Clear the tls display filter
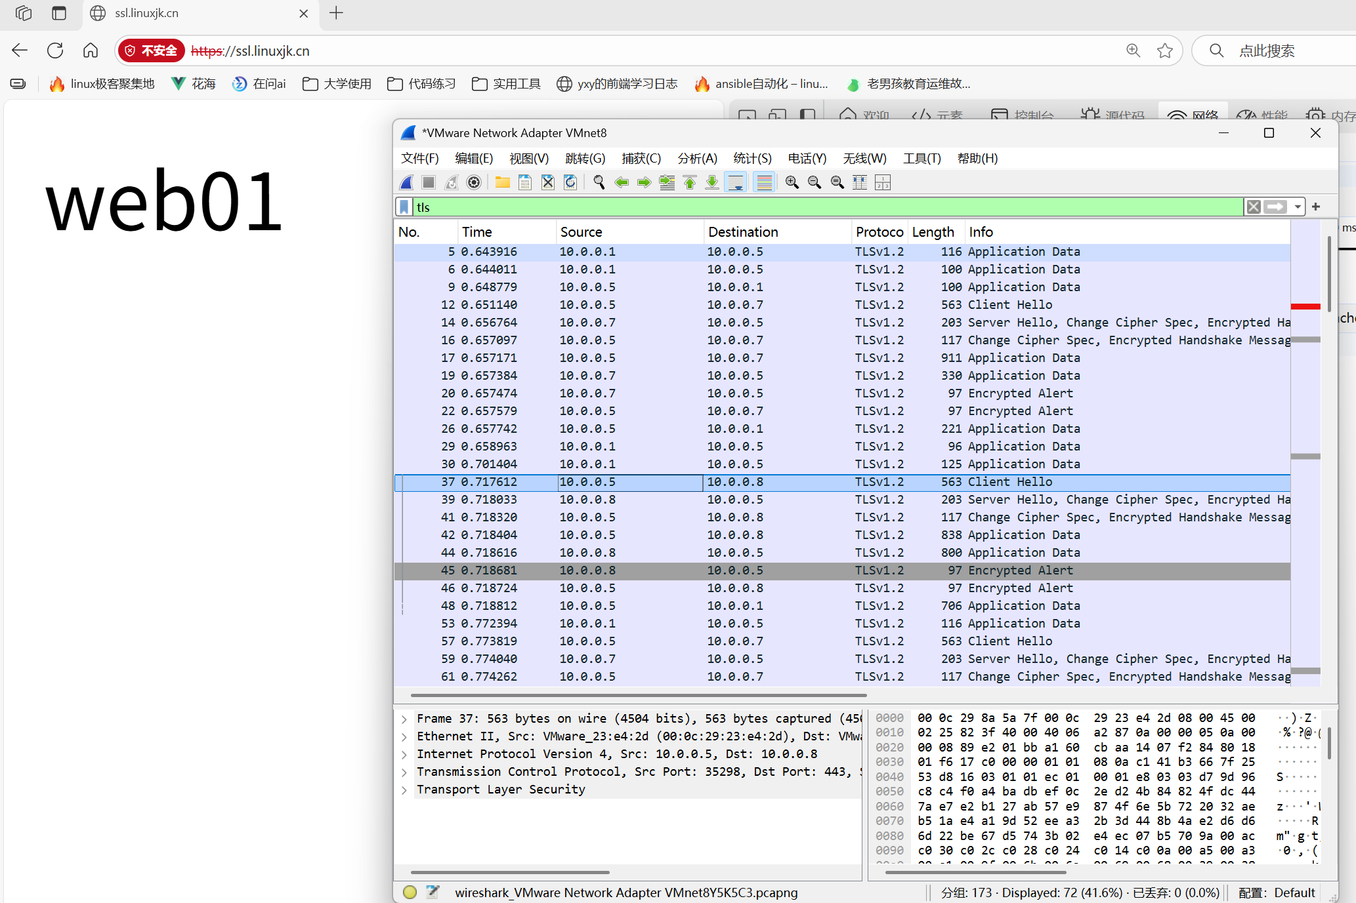This screenshot has height=903, width=1356. [1254, 207]
